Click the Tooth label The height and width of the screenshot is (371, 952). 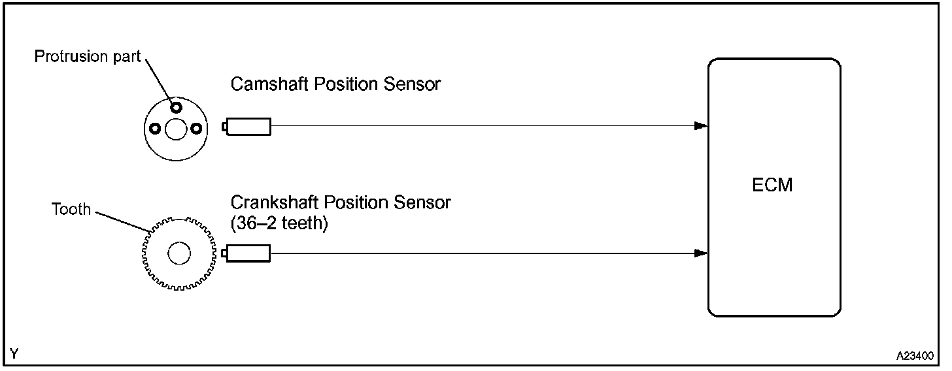click(x=71, y=210)
